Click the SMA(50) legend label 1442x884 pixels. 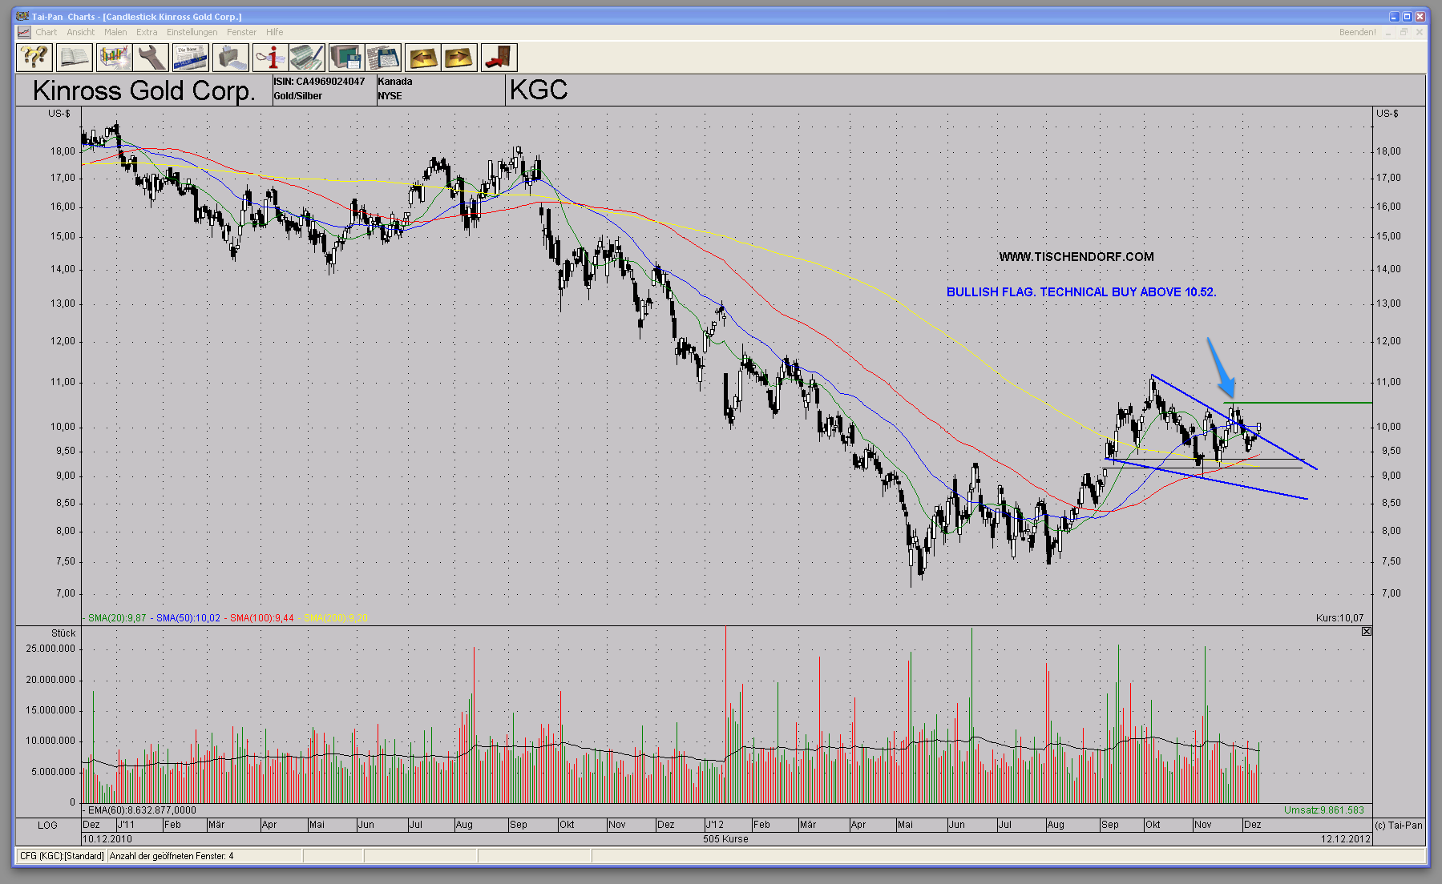188,618
